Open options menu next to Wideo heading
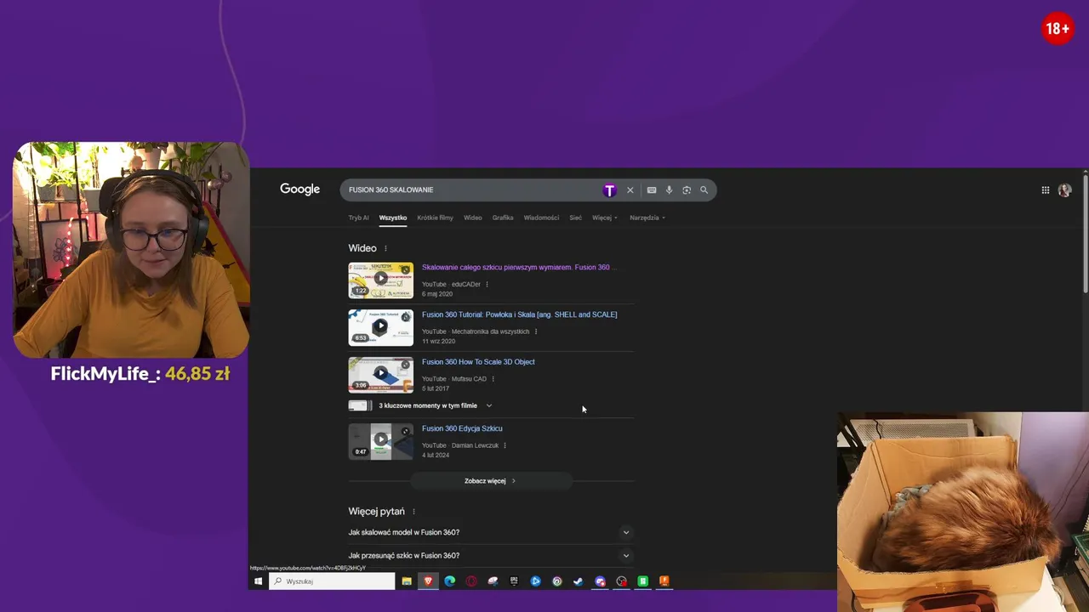Viewport: 1089px width, 612px height. click(385, 248)
